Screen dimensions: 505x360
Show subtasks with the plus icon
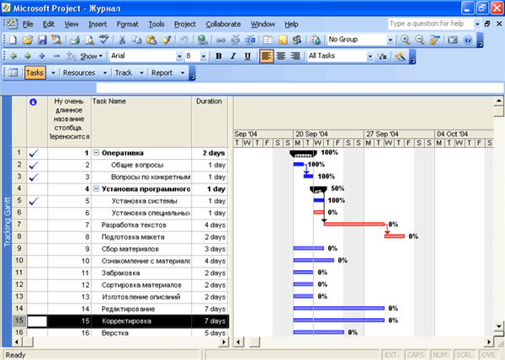pyautogui.click(x=42, y=56)
